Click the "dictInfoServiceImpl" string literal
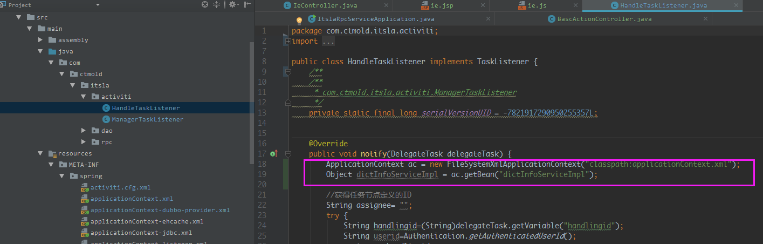Viewport: 763px width, 244px height. click(544, 174)
